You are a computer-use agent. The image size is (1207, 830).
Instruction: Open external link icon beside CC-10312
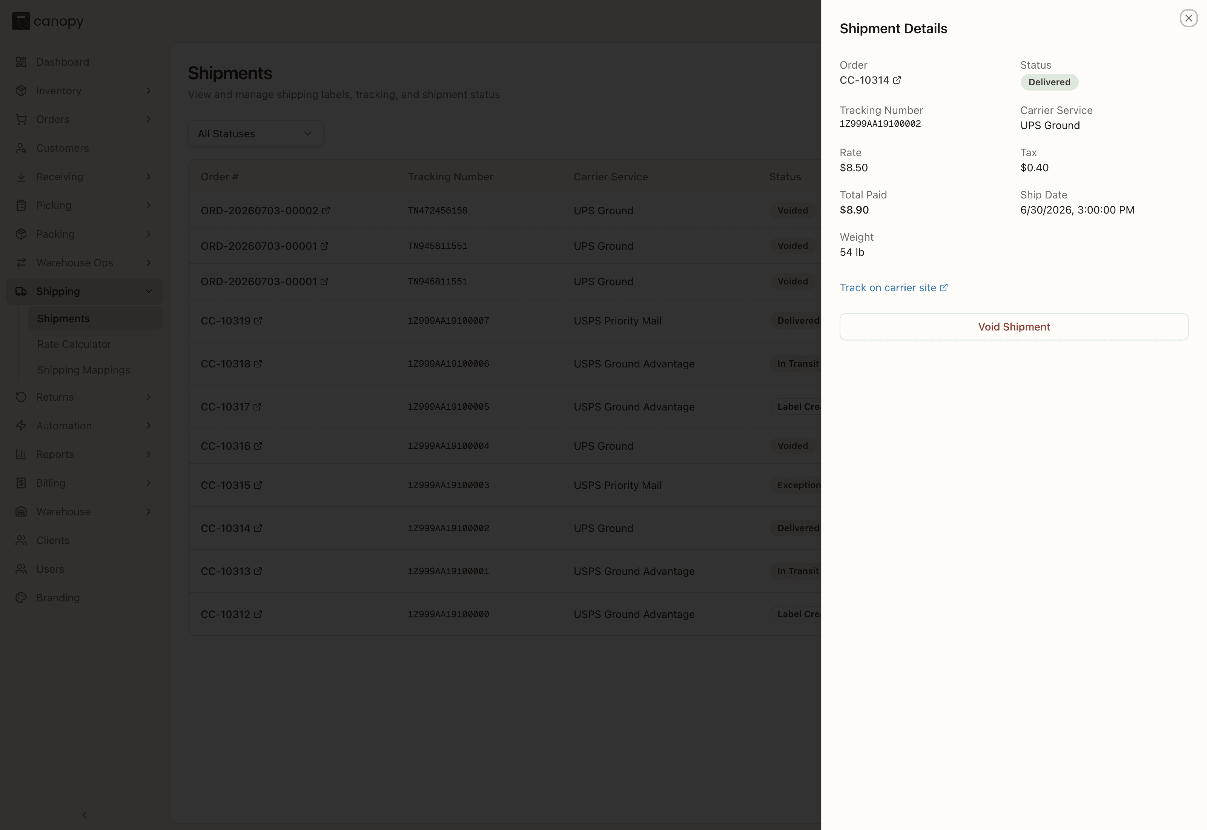click(258, 614)
